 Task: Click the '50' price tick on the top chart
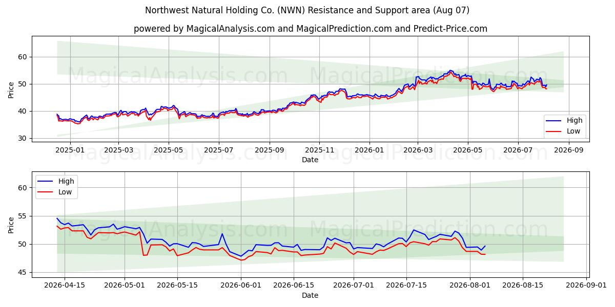click(24, 84)
